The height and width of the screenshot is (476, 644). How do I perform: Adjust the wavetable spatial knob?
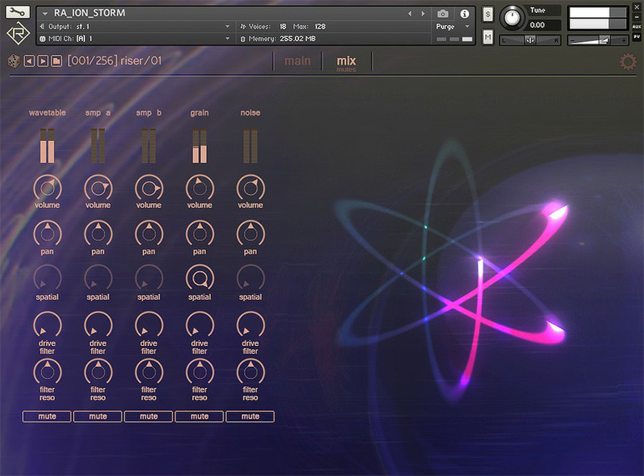pyautogui.click(x=47, y=279)
